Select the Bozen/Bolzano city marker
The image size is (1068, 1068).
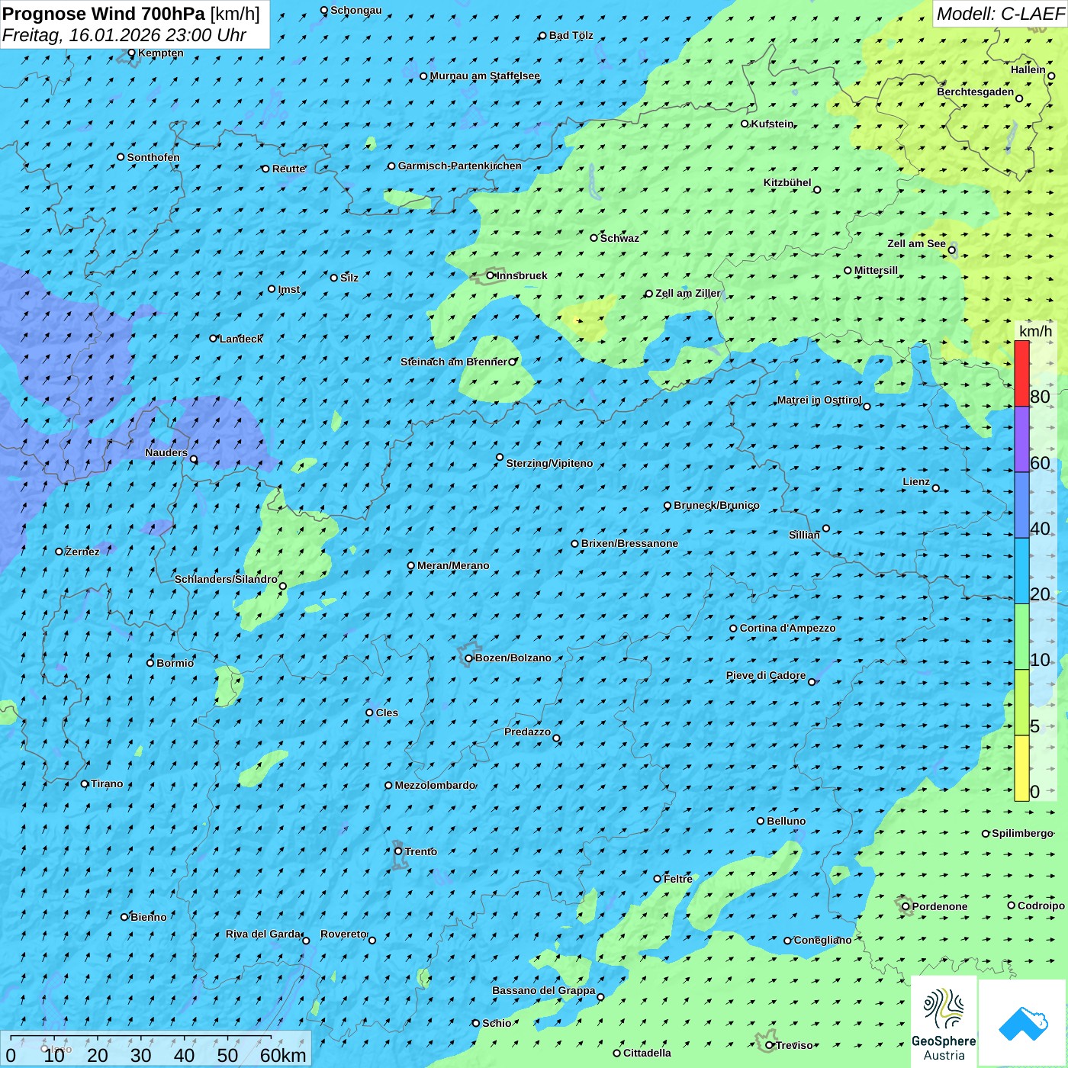pyautogui.click(x=468, y=658)
